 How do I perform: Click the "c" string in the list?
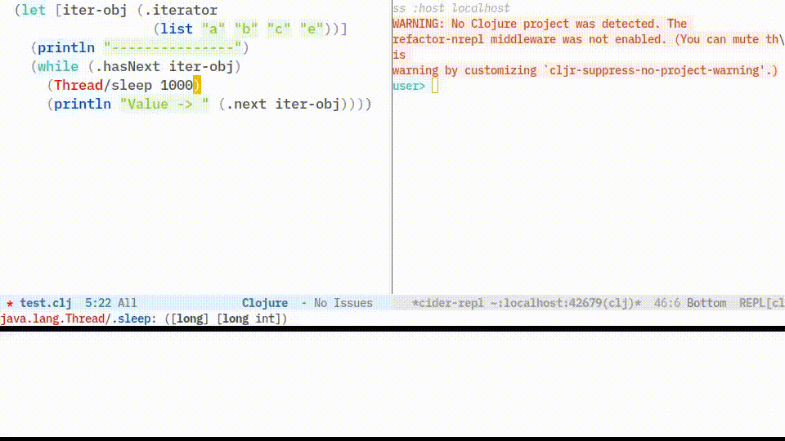click(279, 29)
